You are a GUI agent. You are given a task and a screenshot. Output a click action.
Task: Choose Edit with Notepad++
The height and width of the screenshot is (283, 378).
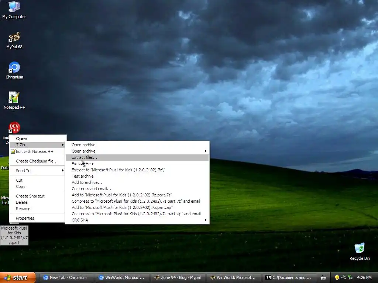pyautogui.click(x=38, y=151)
